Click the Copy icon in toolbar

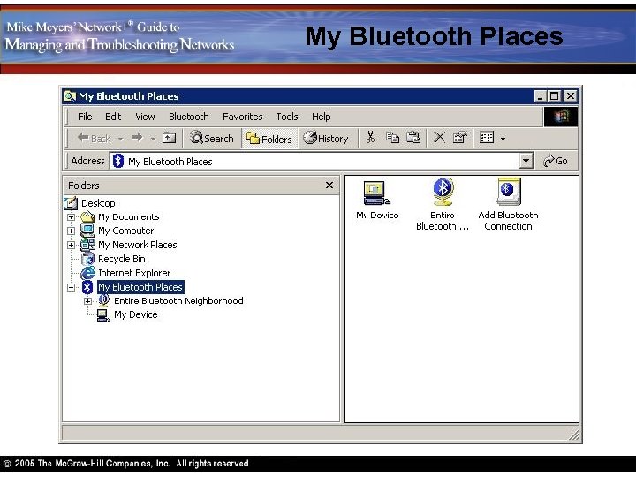[x=392, y=138]
